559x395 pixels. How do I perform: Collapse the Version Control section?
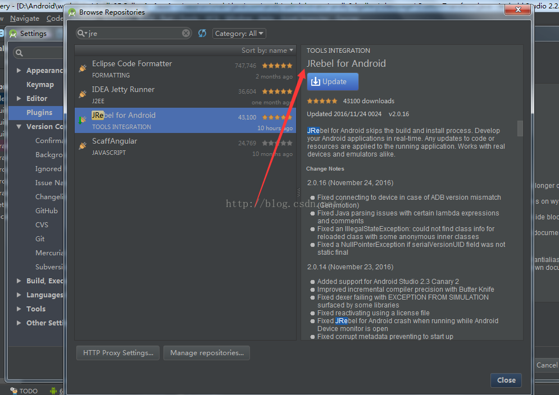pos(19,126)
